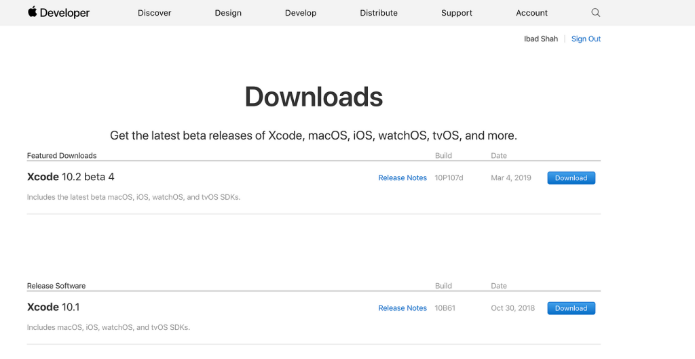The height and width of the screenshot is (359, 695).
Task: Download Xcode 10.1 release
Action: [x=571, y=308]
